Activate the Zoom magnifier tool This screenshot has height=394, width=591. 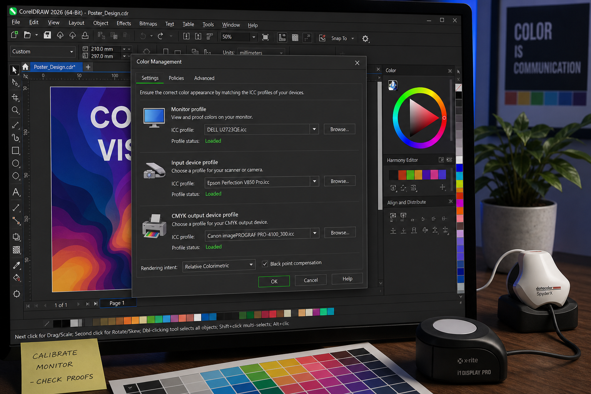(15, 110)
